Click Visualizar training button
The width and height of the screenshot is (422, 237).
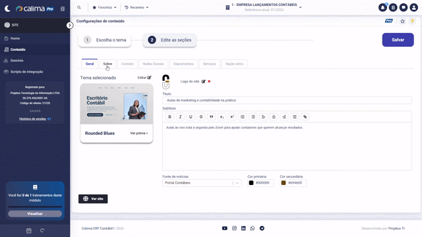point(35,213)
